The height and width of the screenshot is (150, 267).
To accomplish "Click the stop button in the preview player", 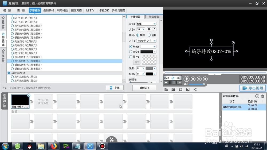I will (193, 79).
